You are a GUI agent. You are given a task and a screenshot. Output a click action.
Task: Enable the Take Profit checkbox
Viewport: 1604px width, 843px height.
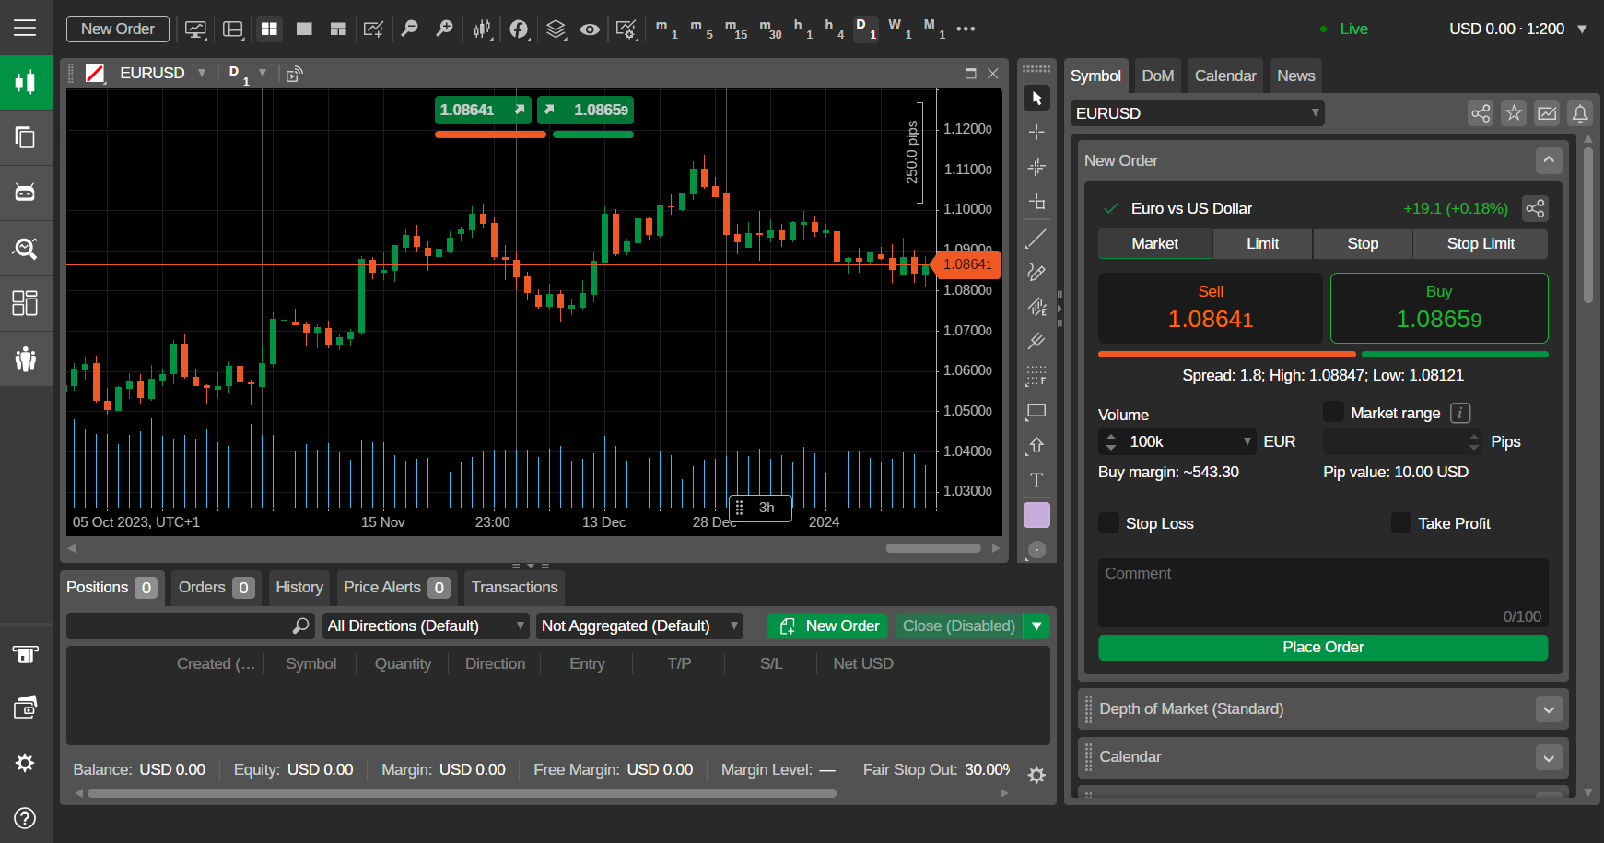(1401, 523)
